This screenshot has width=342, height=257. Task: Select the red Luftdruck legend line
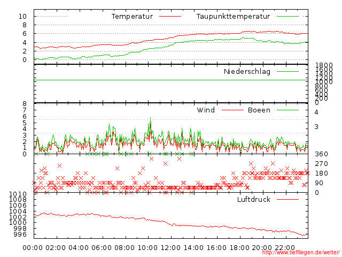[287, 199]
